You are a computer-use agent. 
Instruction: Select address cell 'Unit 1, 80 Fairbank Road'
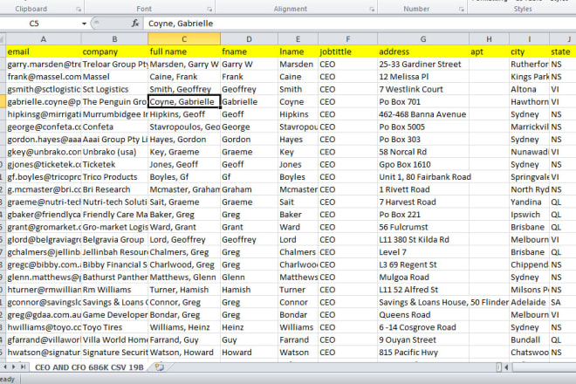click(x=423, y=177)
